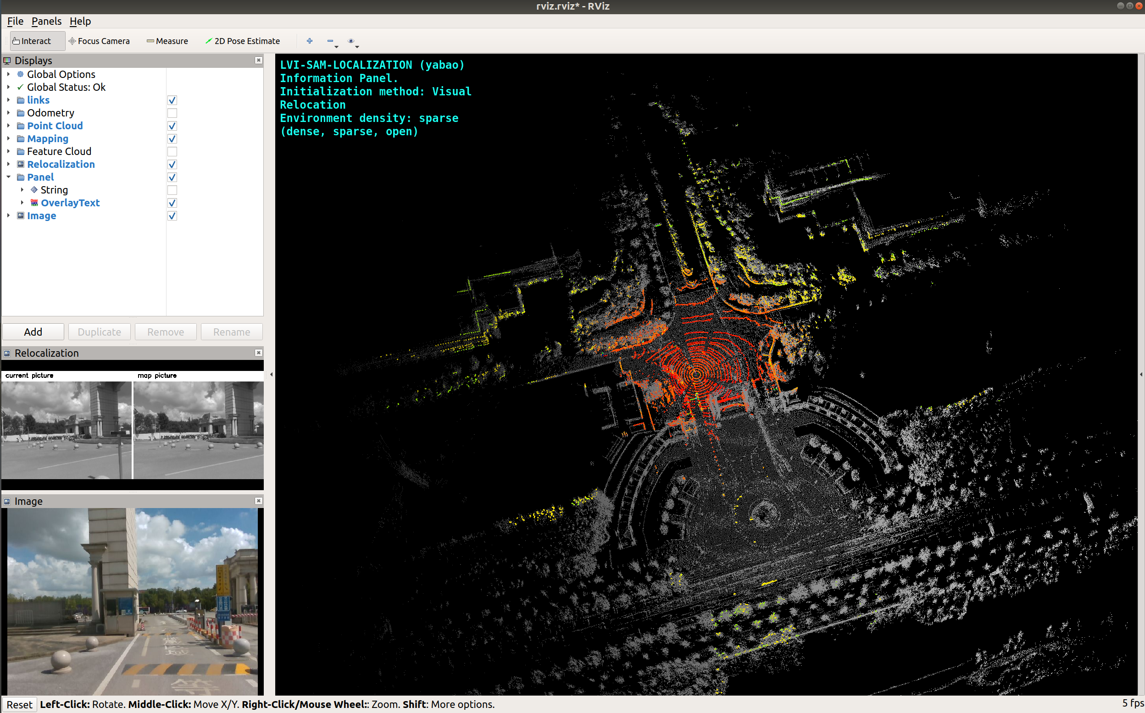
Task: Enable the Feature Cloud checkbox
Action: click(172, 152)
